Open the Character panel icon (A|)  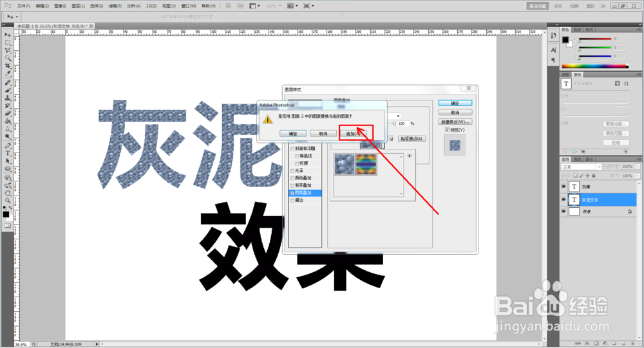pyautogui.click(x=553, y=50)
